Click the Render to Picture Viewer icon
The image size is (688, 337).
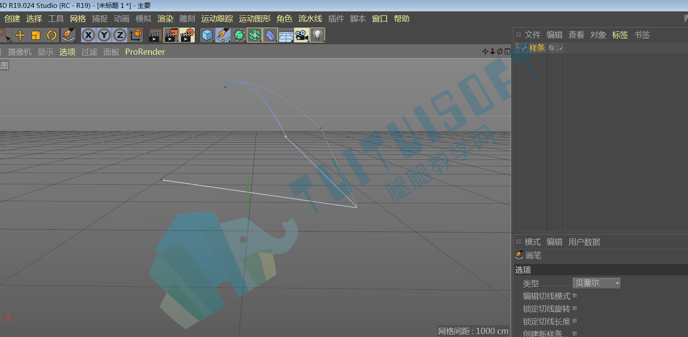[171, 35]
